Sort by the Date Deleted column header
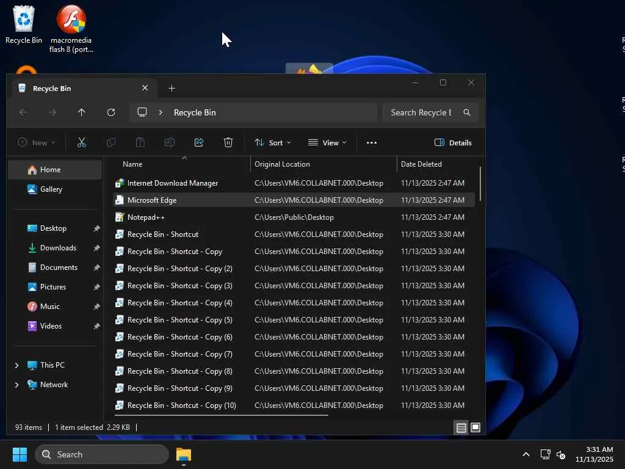The image size is (625, 469). coord(421,164)
